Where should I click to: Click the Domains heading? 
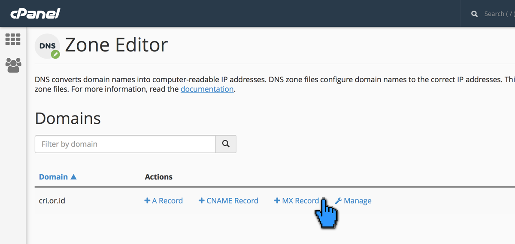click(68, 118)
